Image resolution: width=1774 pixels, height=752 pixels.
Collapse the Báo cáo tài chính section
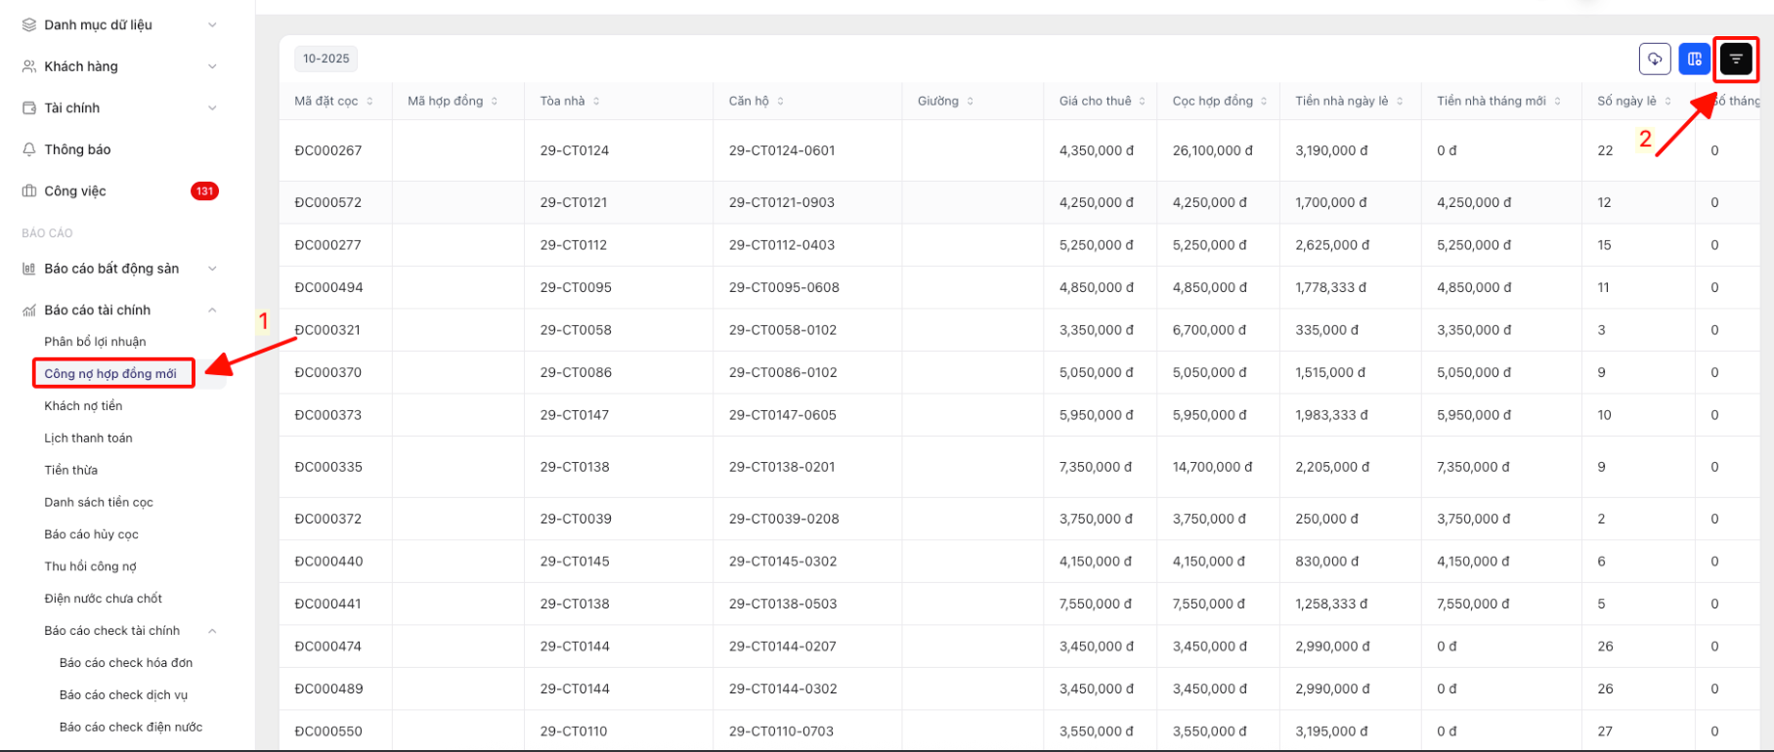[212, 311]
